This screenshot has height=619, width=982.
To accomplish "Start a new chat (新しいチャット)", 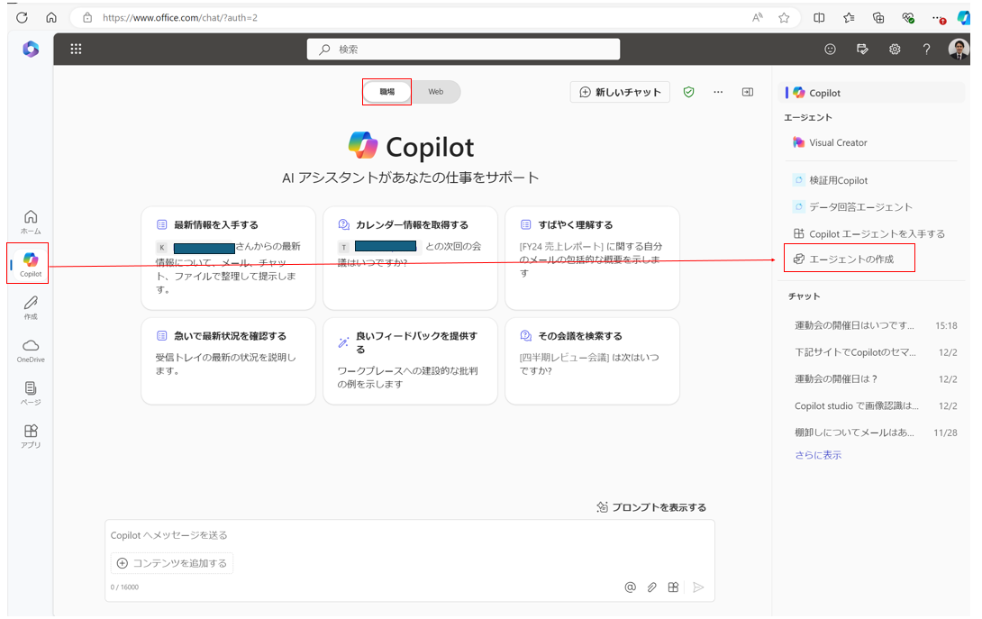I will click(x=620, y=92).
